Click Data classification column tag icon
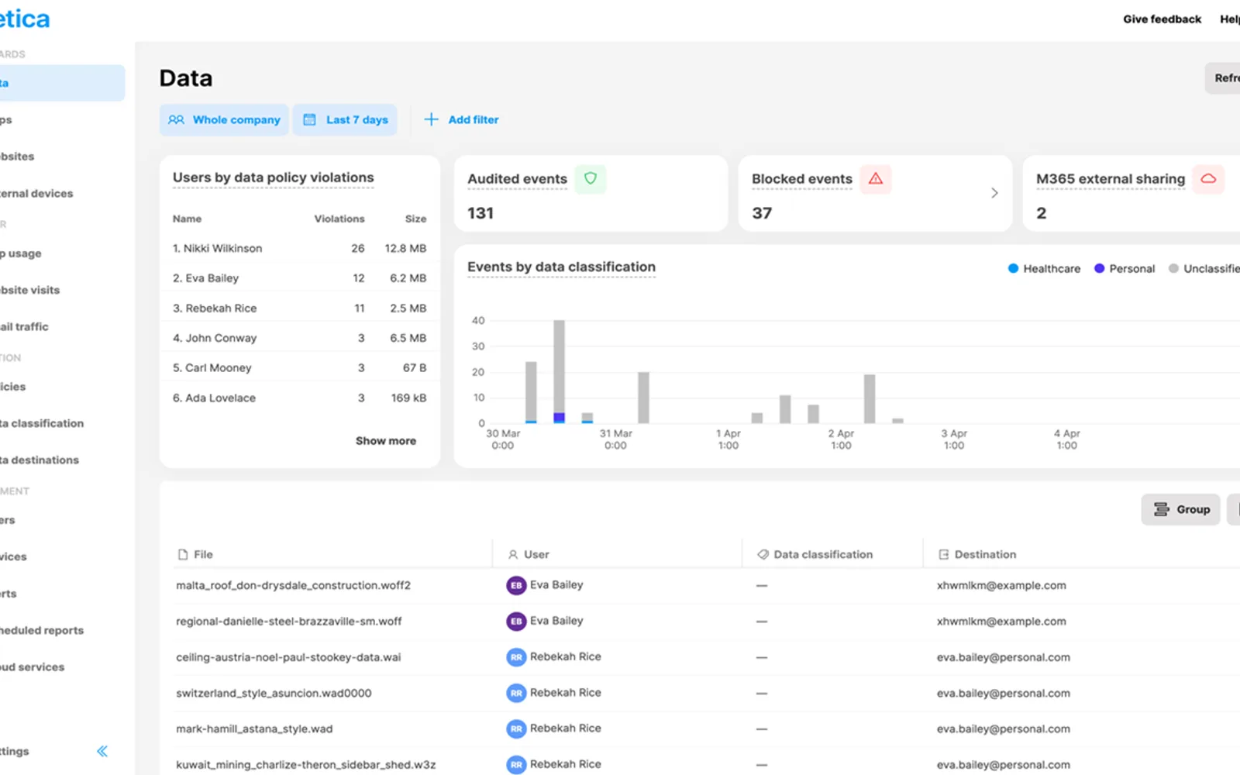Screen dimensions: 1240x775 click(763, 555)
